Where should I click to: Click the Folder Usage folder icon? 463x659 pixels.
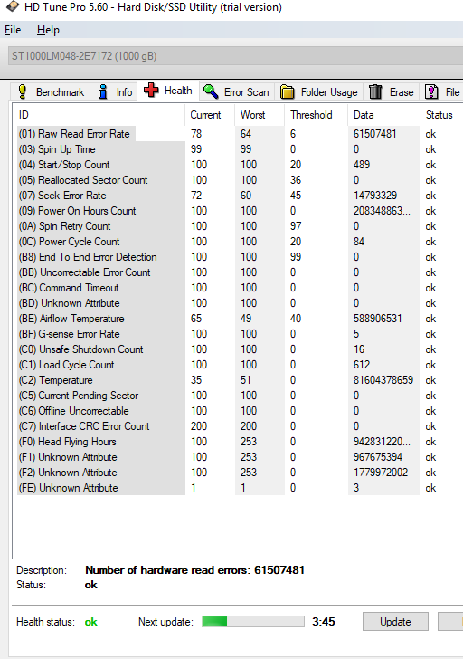tap(288, 91)
